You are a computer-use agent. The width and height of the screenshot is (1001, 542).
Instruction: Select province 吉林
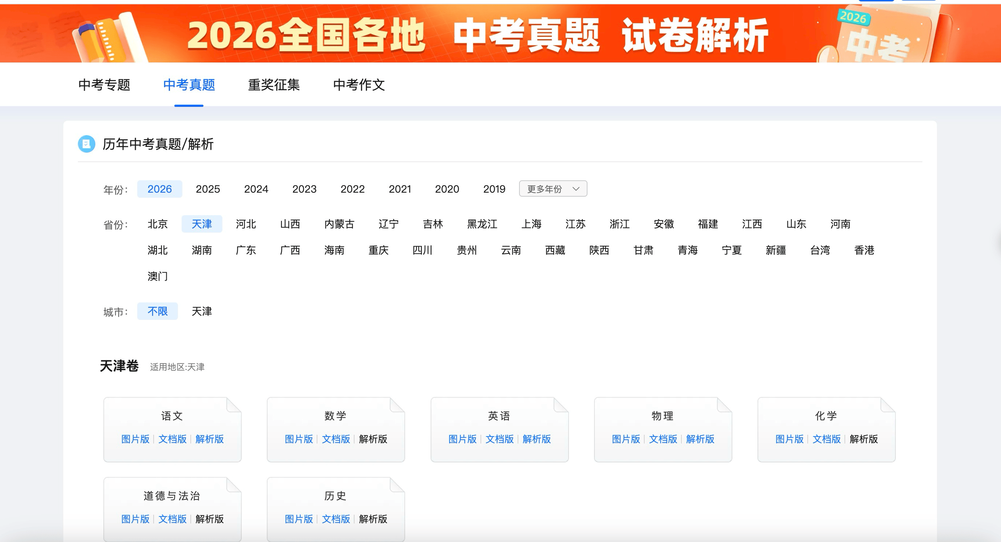(x=433, y=224)
